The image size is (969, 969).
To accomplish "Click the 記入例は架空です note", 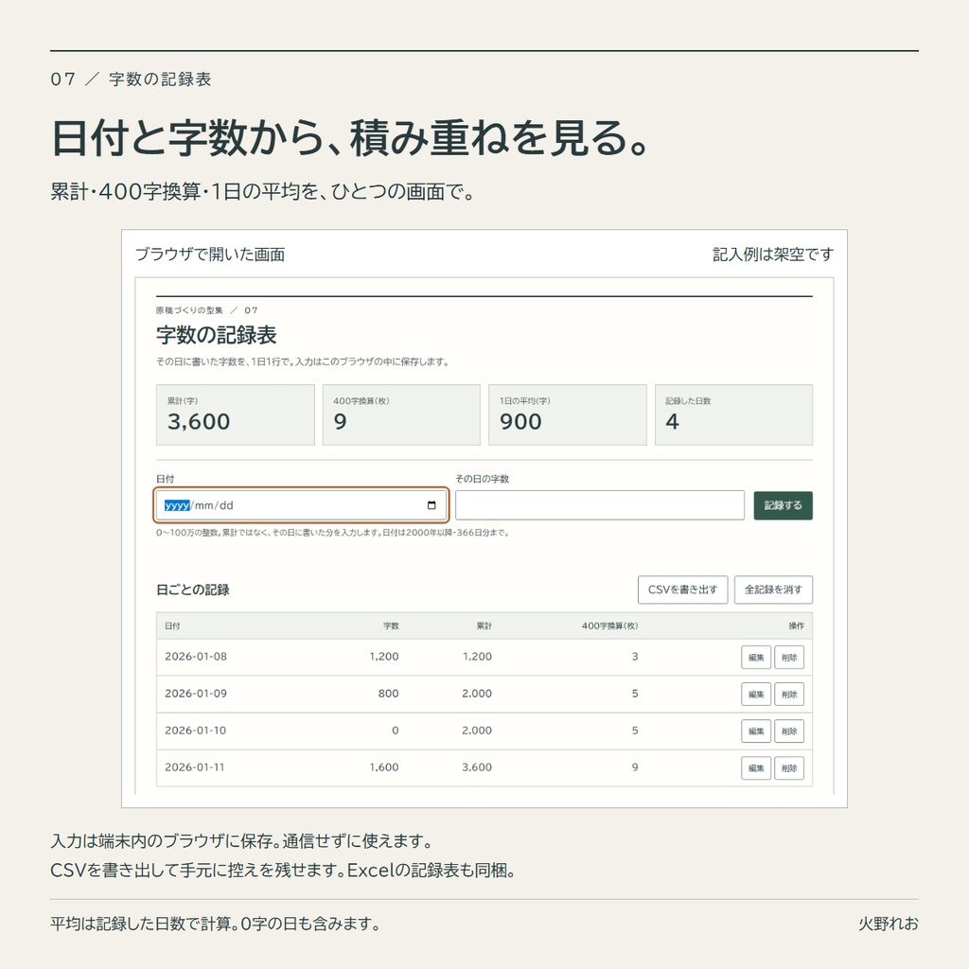I will [x=773, y=255].
